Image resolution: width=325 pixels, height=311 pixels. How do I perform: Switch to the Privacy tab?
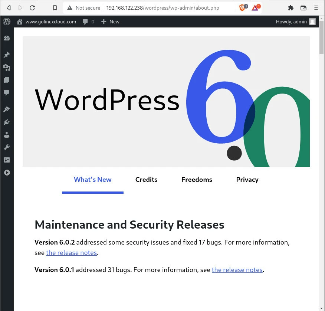coord(247,180)
